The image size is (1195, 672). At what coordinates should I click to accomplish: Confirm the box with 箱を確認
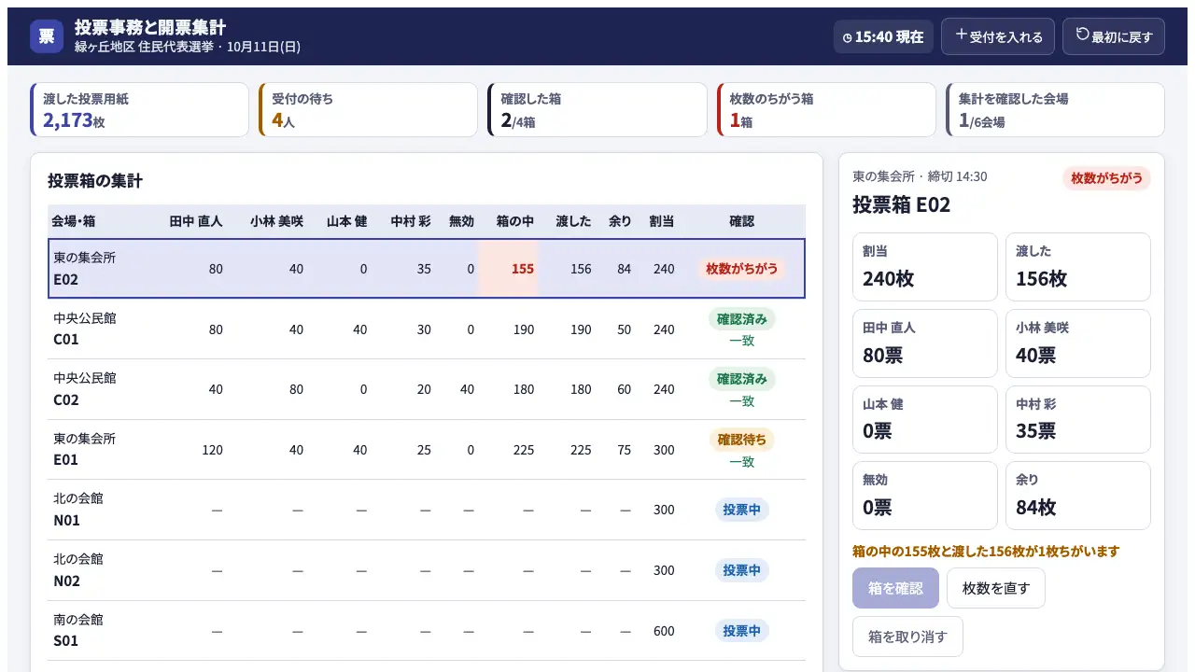pyautogui.click(x=895, y=588)
